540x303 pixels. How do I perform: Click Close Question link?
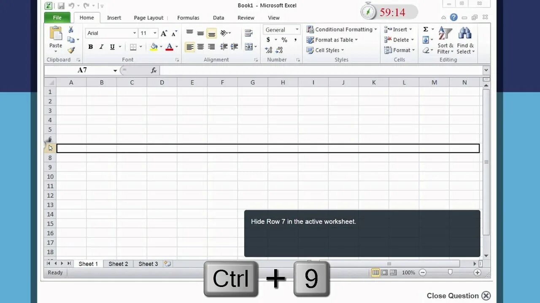click(x=459, y=295)
